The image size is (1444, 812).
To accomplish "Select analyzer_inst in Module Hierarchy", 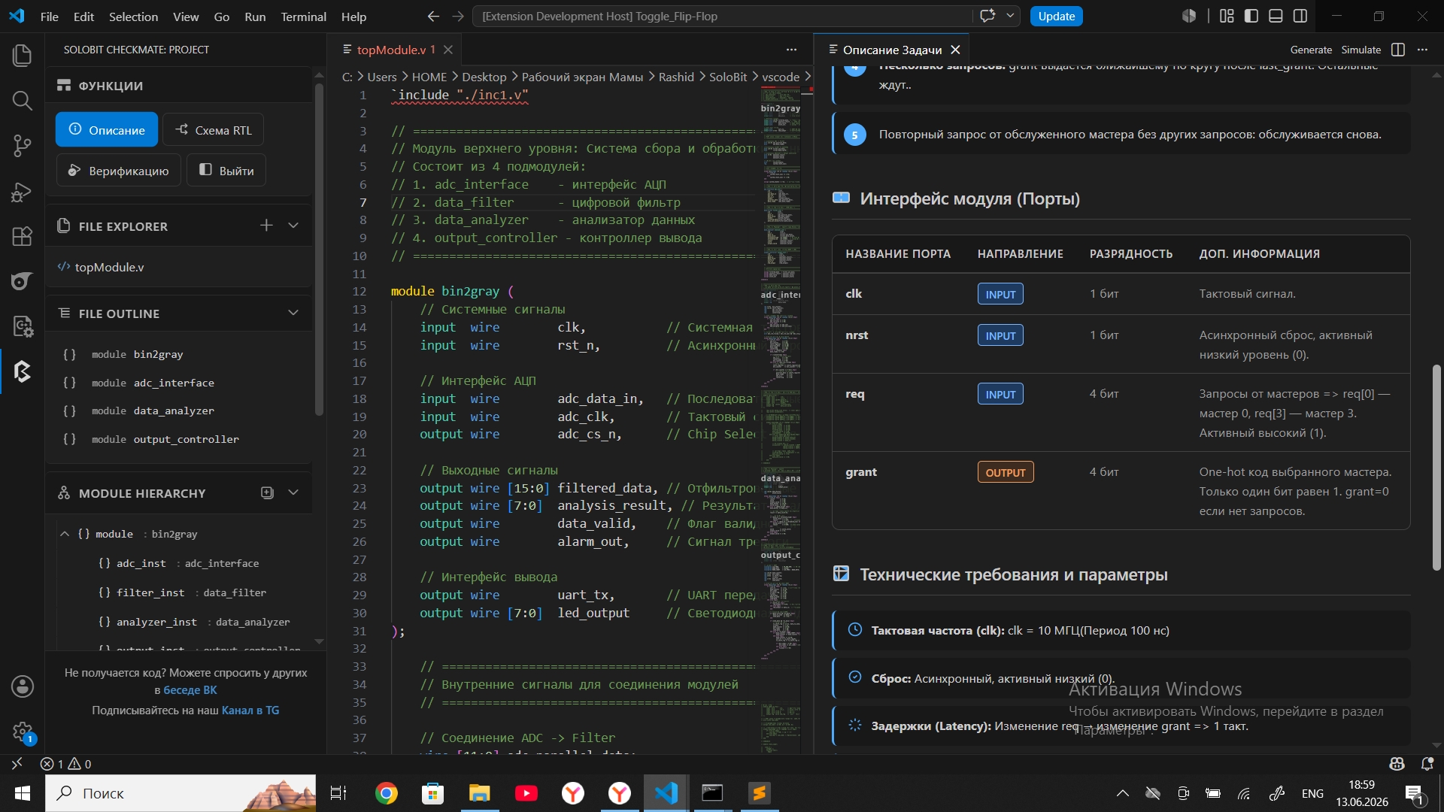I will (x=183, y=622).
